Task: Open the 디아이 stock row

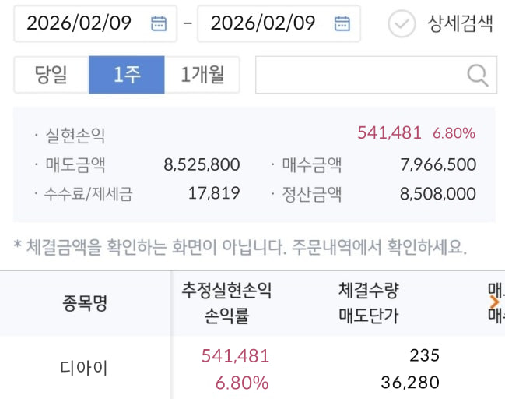Action: click(x=84, y=369)
